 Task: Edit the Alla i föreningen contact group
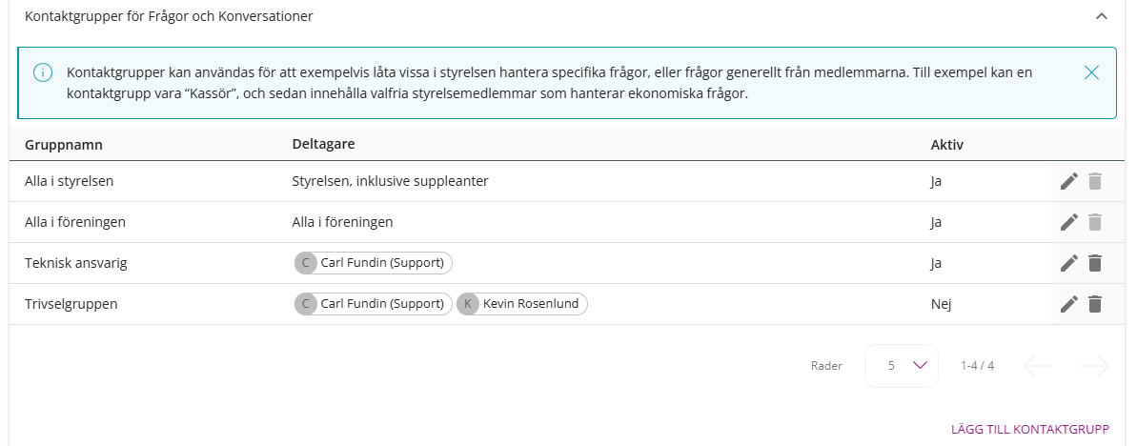point(1068,222)
